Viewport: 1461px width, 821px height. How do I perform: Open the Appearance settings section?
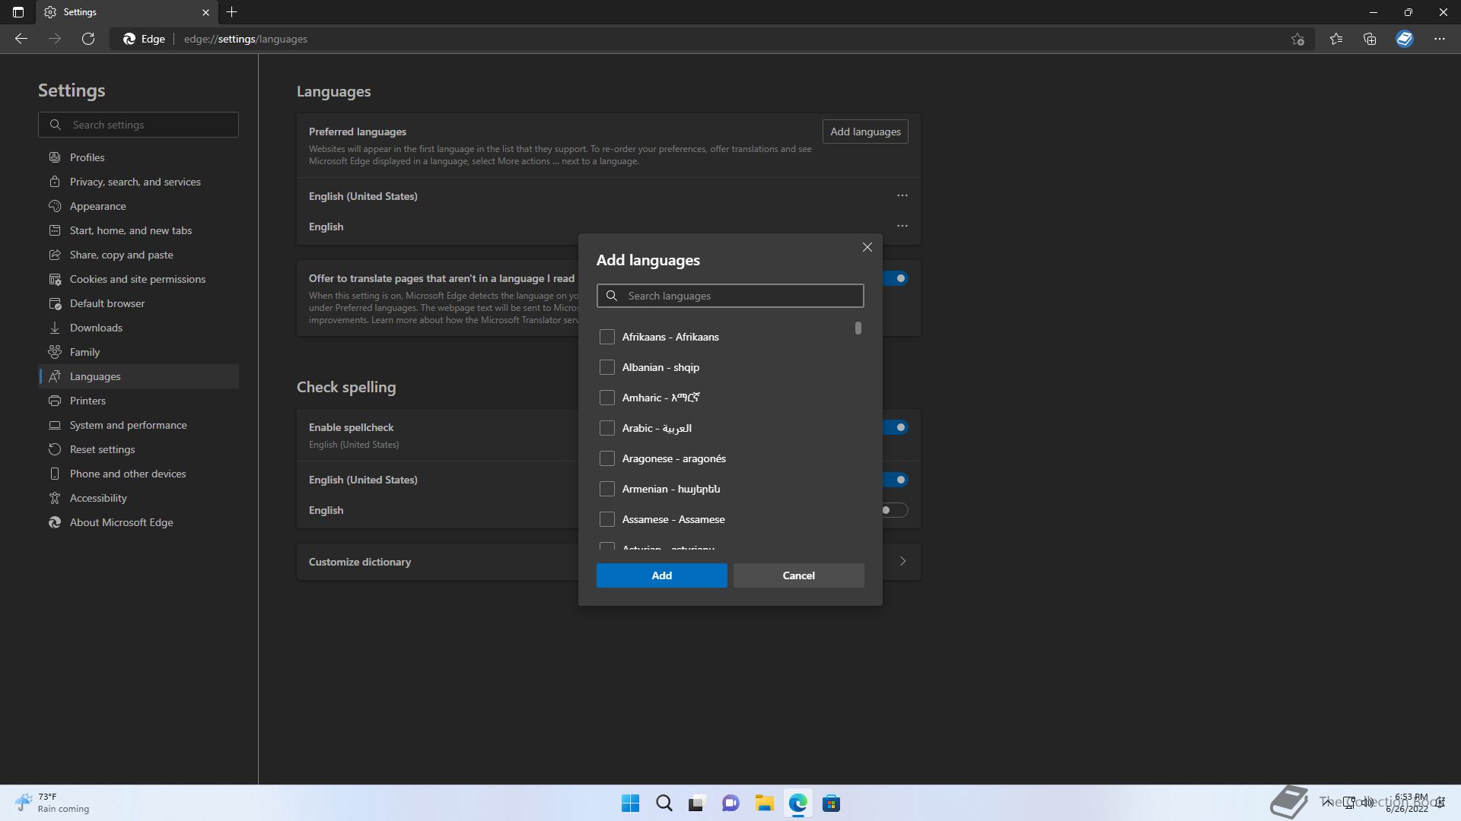point(97,206)
